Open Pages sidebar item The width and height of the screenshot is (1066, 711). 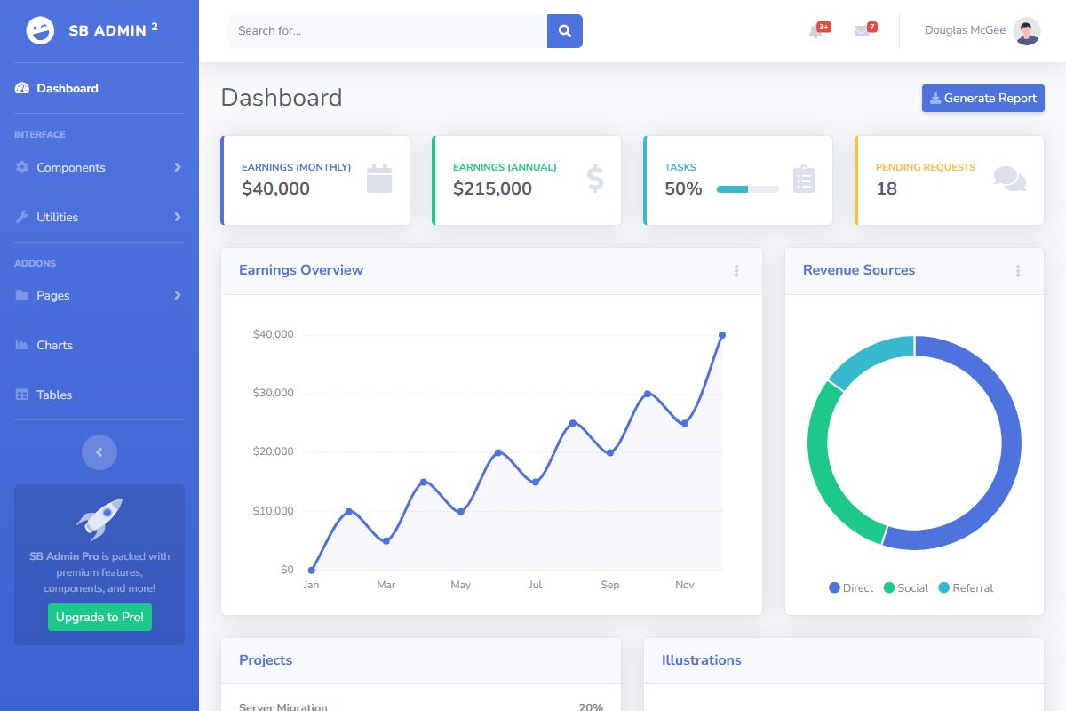[x=99, y=295]
